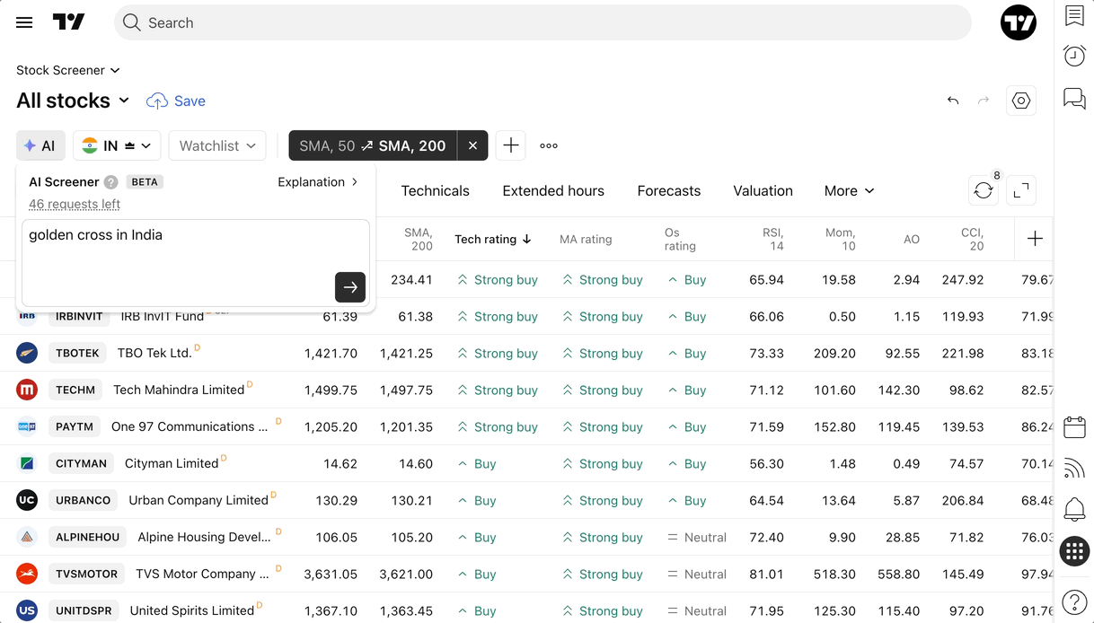Undo the last screener change

click(953, 101)
